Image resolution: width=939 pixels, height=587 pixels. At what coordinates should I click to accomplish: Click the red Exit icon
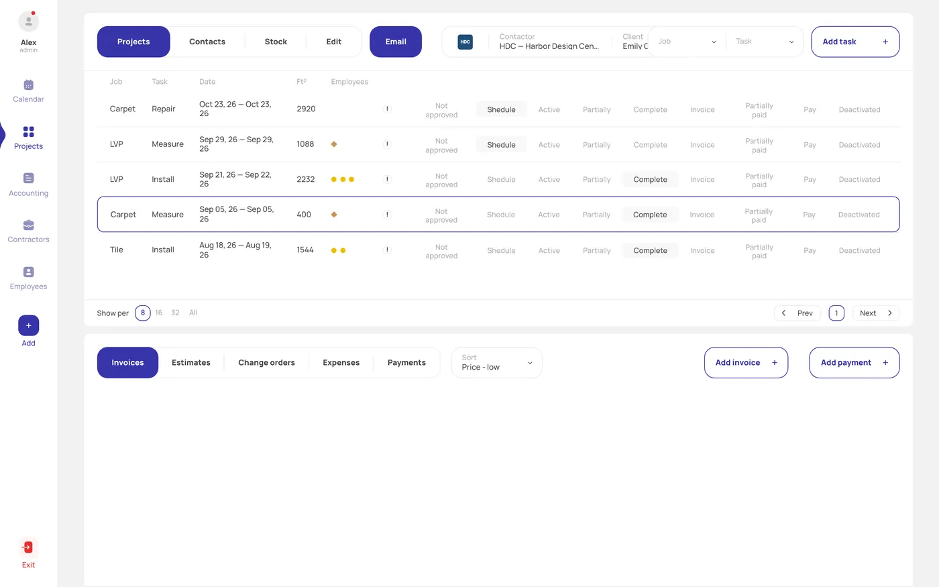tap(28, 547)
